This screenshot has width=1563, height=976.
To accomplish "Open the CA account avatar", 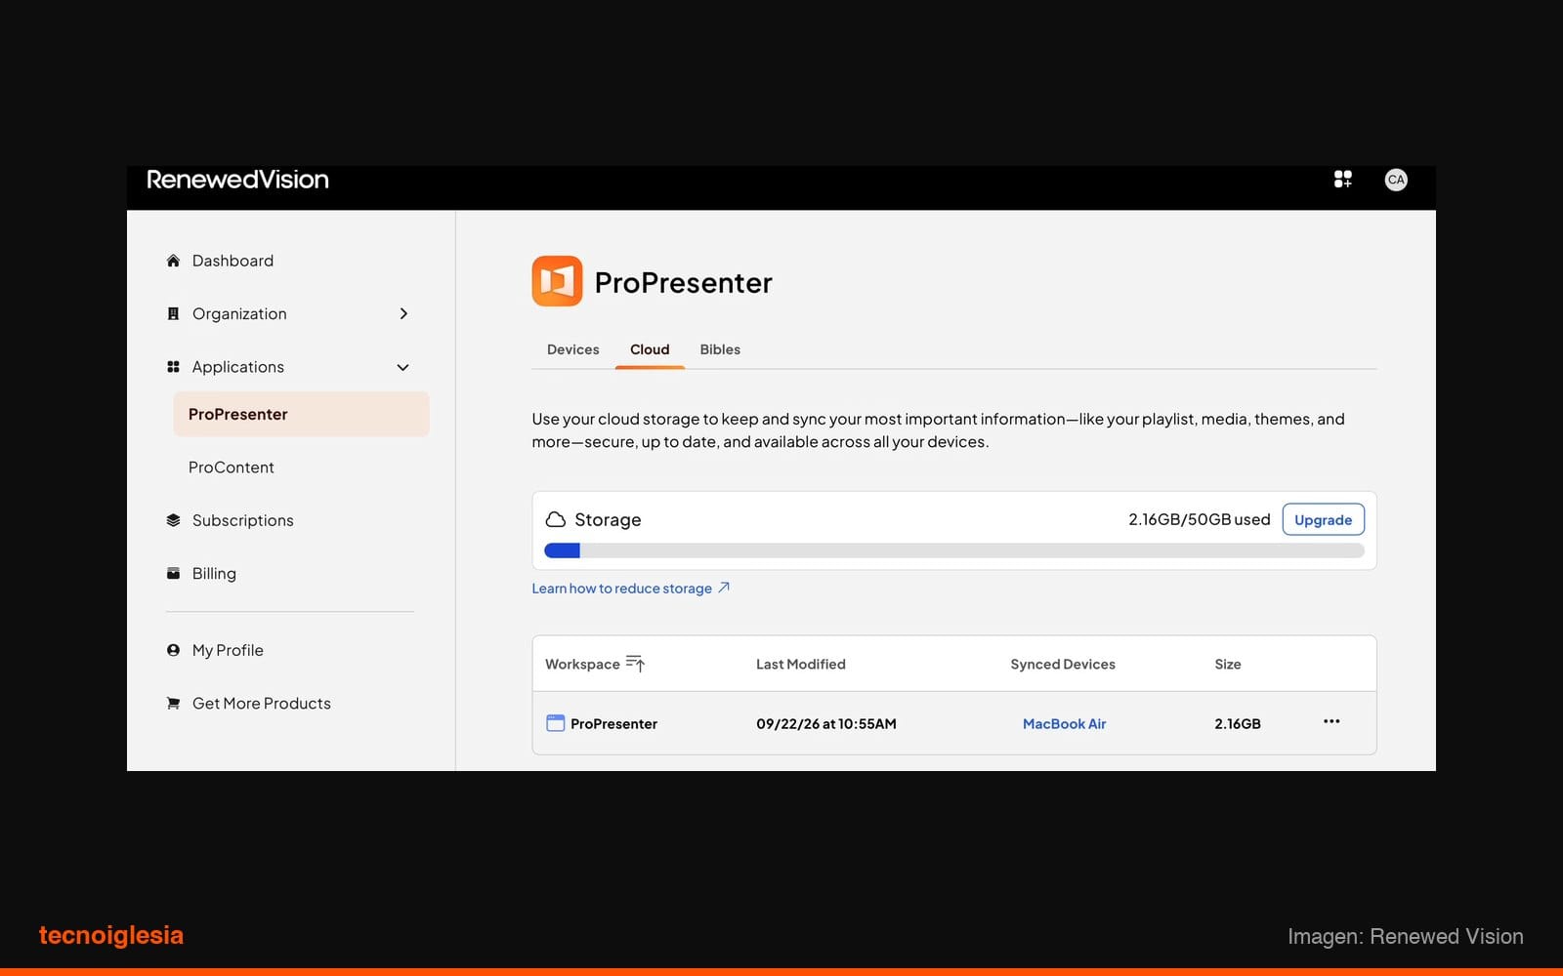I will point(1396,180).
